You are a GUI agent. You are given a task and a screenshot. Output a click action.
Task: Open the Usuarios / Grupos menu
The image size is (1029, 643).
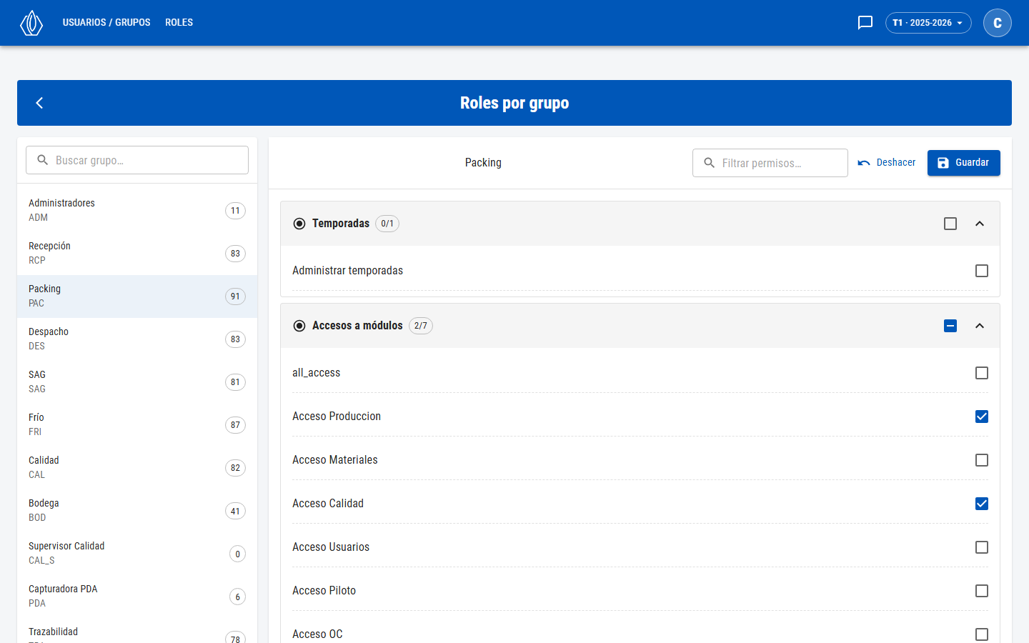click(106, 23)
